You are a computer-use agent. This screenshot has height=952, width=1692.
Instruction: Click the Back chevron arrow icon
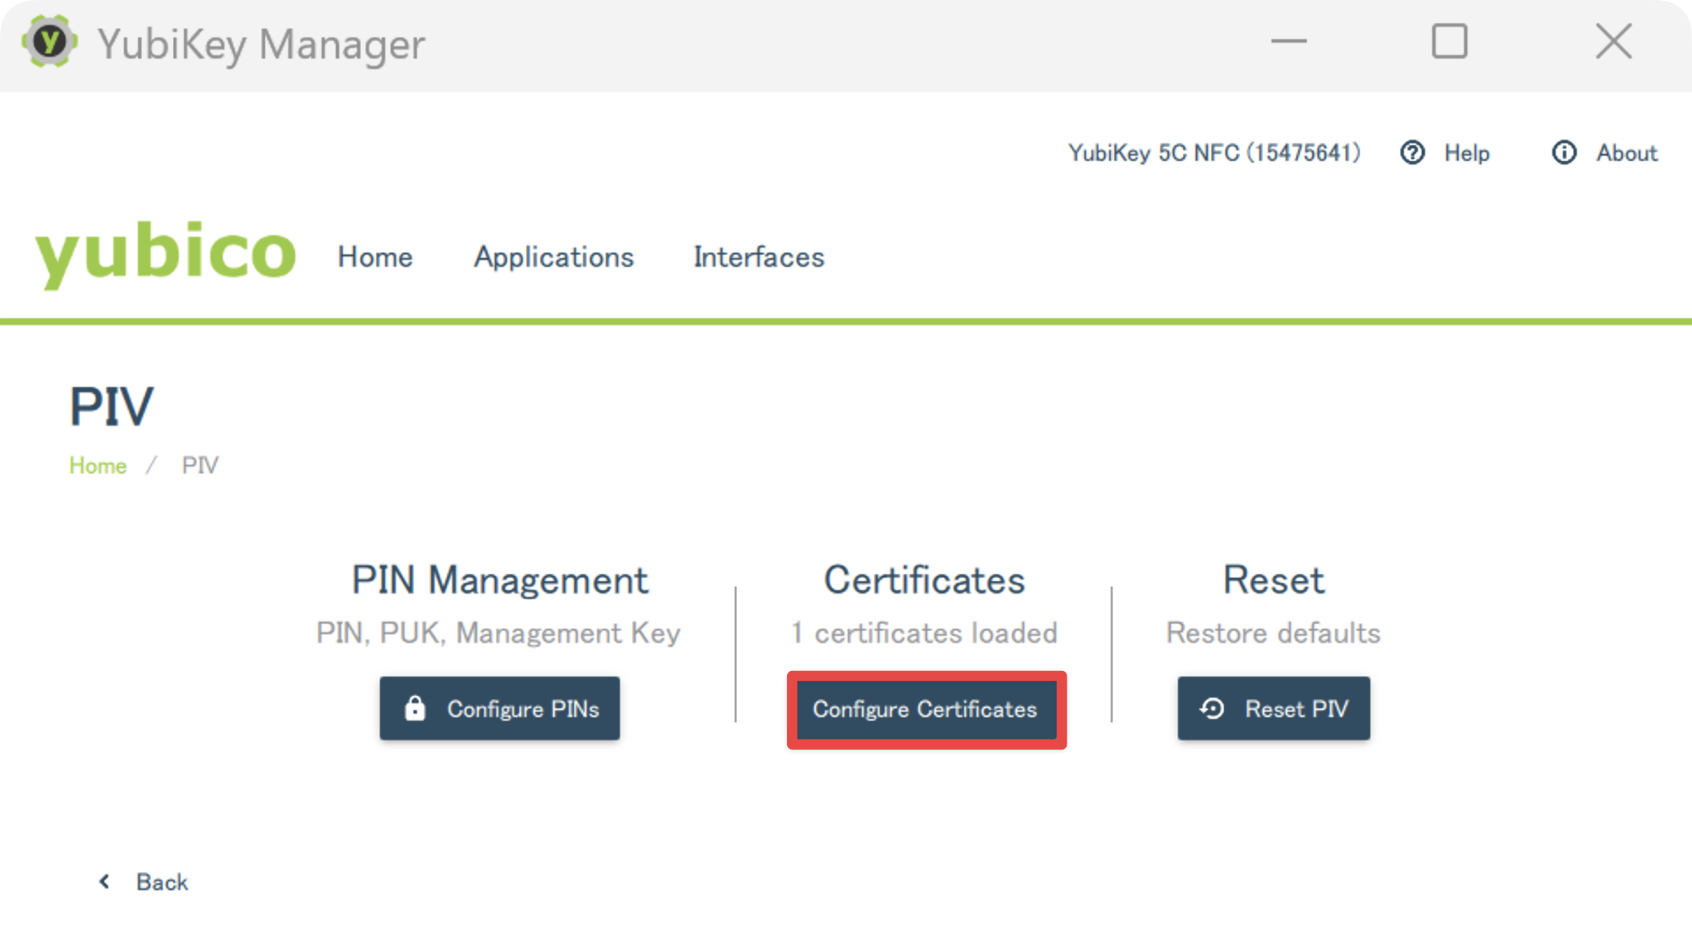point(104,881)
